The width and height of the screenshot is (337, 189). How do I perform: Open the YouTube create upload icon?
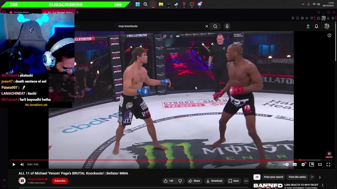click(x=308, y=26)
